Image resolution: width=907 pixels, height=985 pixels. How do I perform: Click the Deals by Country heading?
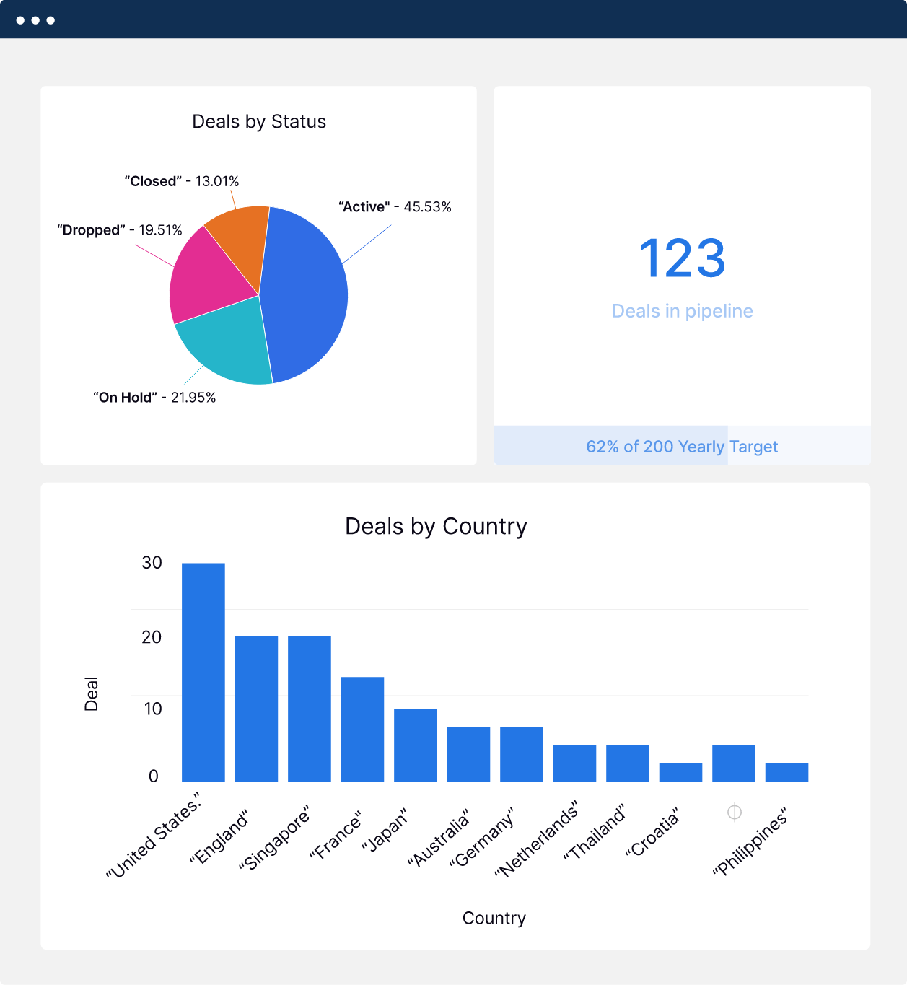pyautogui.click(x=436, y=527)
